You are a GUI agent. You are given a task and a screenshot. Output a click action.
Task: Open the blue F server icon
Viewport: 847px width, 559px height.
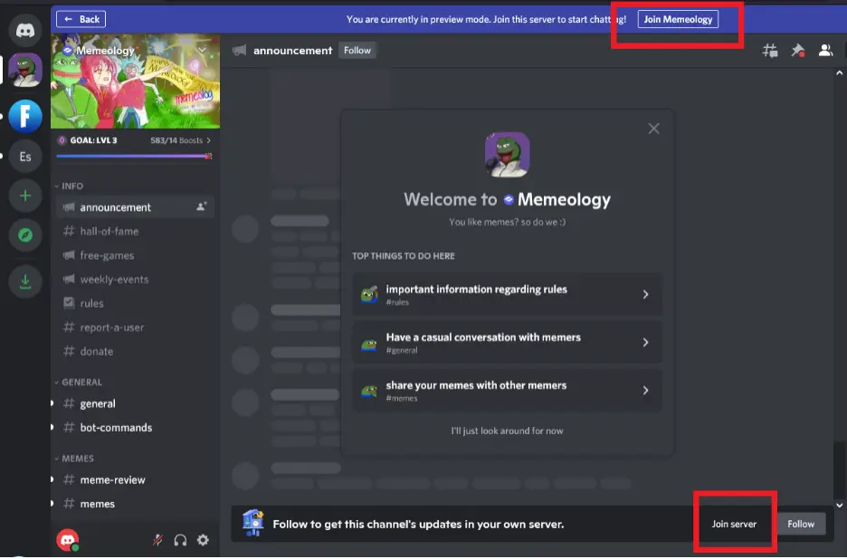tap(24, 116)
